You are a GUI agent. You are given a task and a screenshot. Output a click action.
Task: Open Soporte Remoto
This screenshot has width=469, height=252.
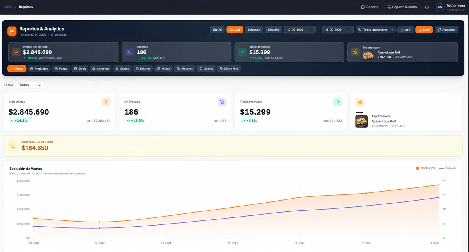click(402, 7)
